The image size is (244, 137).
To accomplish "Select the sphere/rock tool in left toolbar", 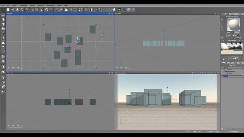I will (3, 38).
